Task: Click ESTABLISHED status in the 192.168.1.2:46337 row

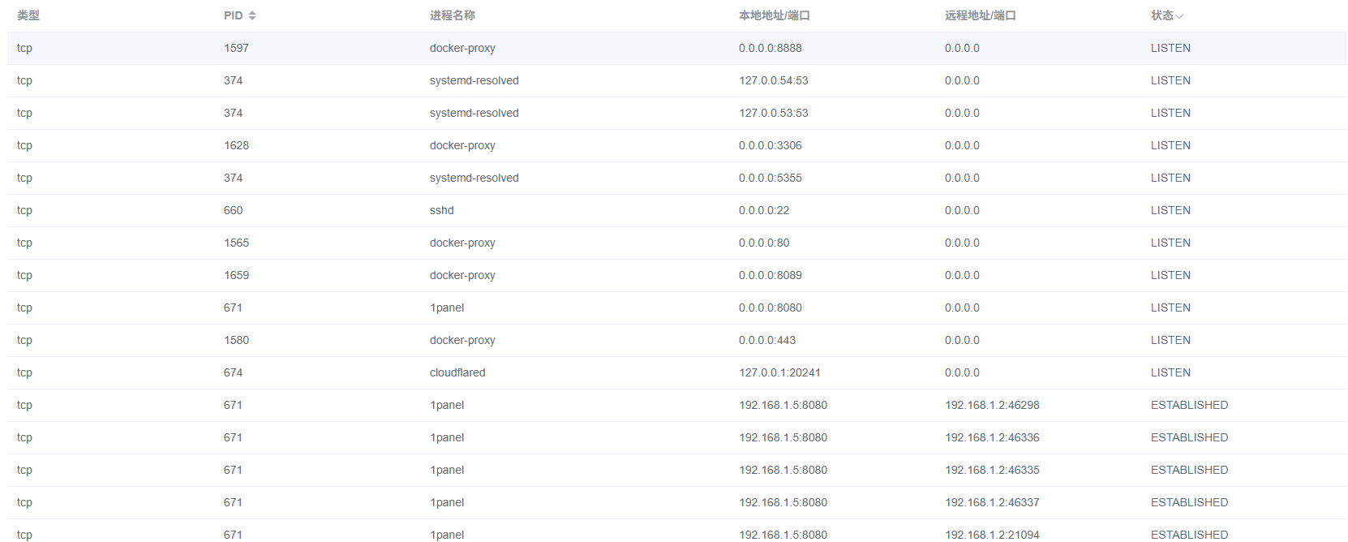Action: (1189, 502)
